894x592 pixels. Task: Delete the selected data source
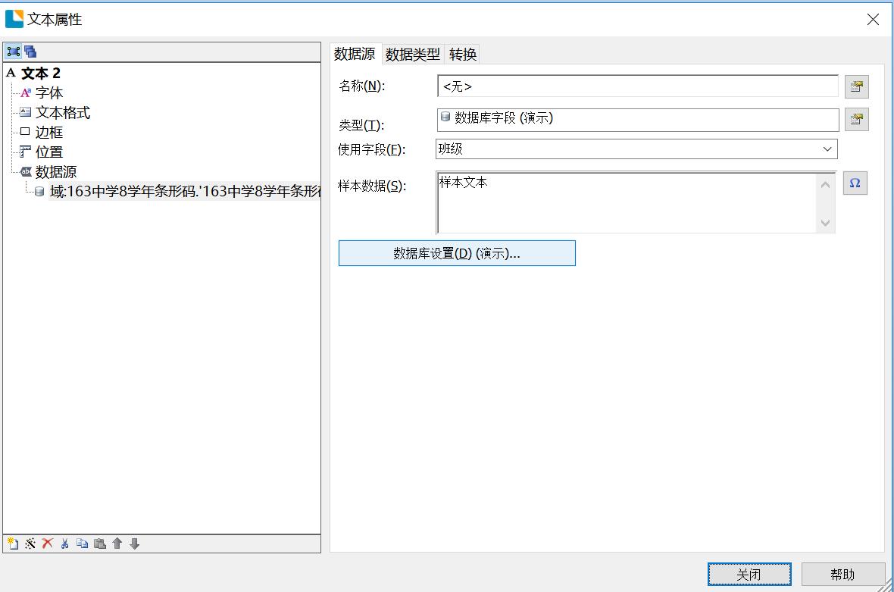point(47,543)
